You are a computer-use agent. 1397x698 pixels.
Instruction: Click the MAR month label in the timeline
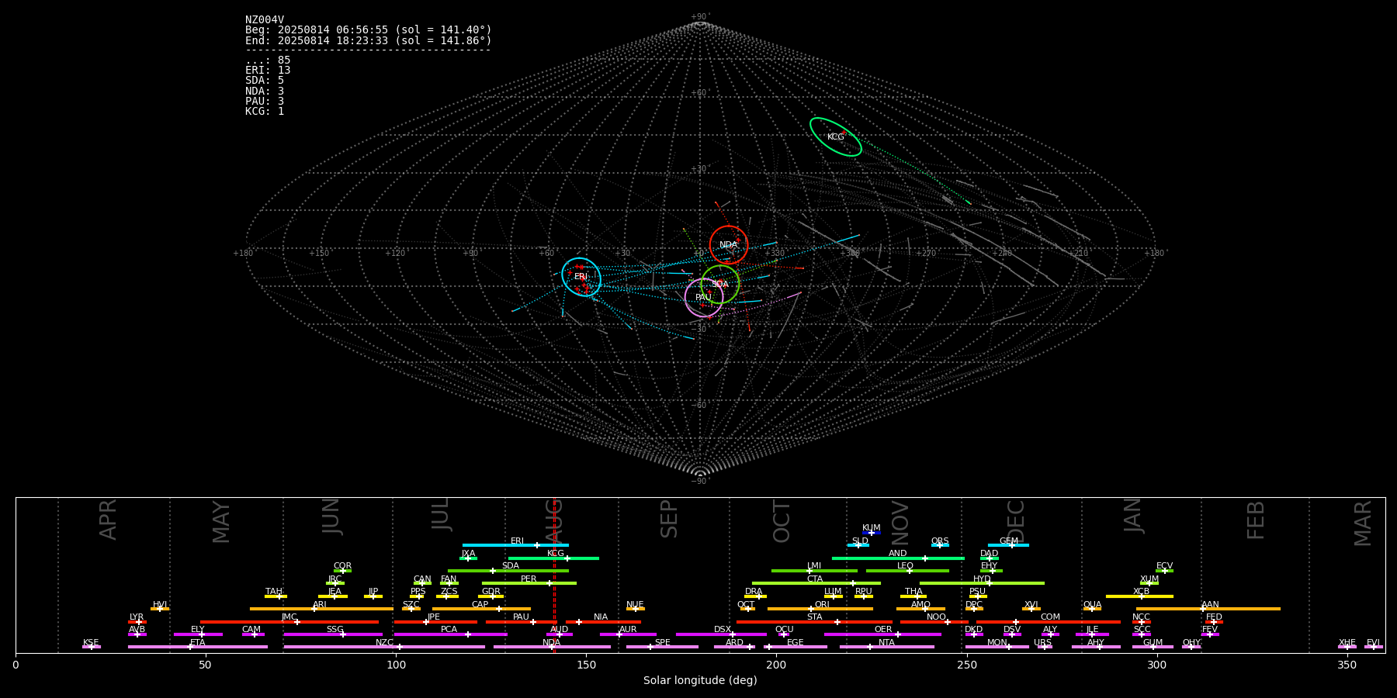pyautogui.click(x=1363, y=523)
